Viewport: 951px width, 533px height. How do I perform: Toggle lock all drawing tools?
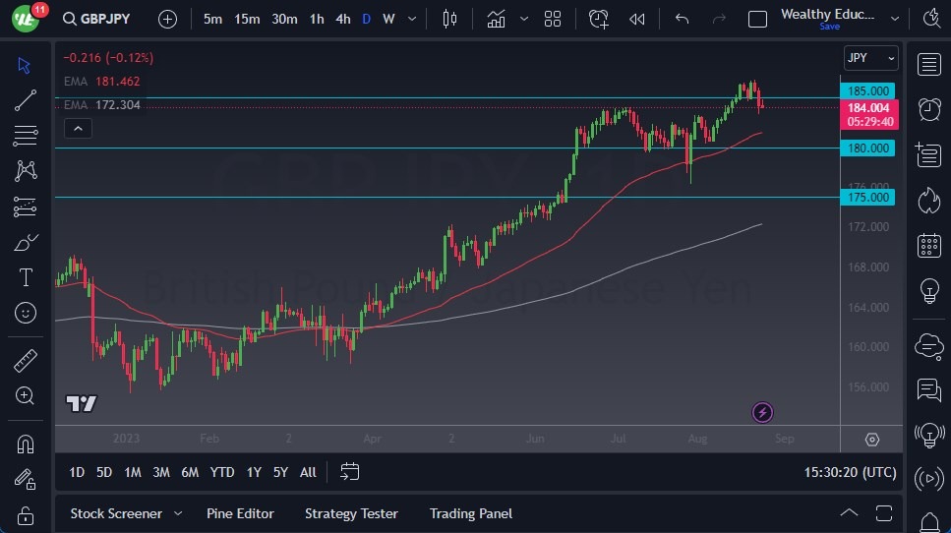coord(26,515)
